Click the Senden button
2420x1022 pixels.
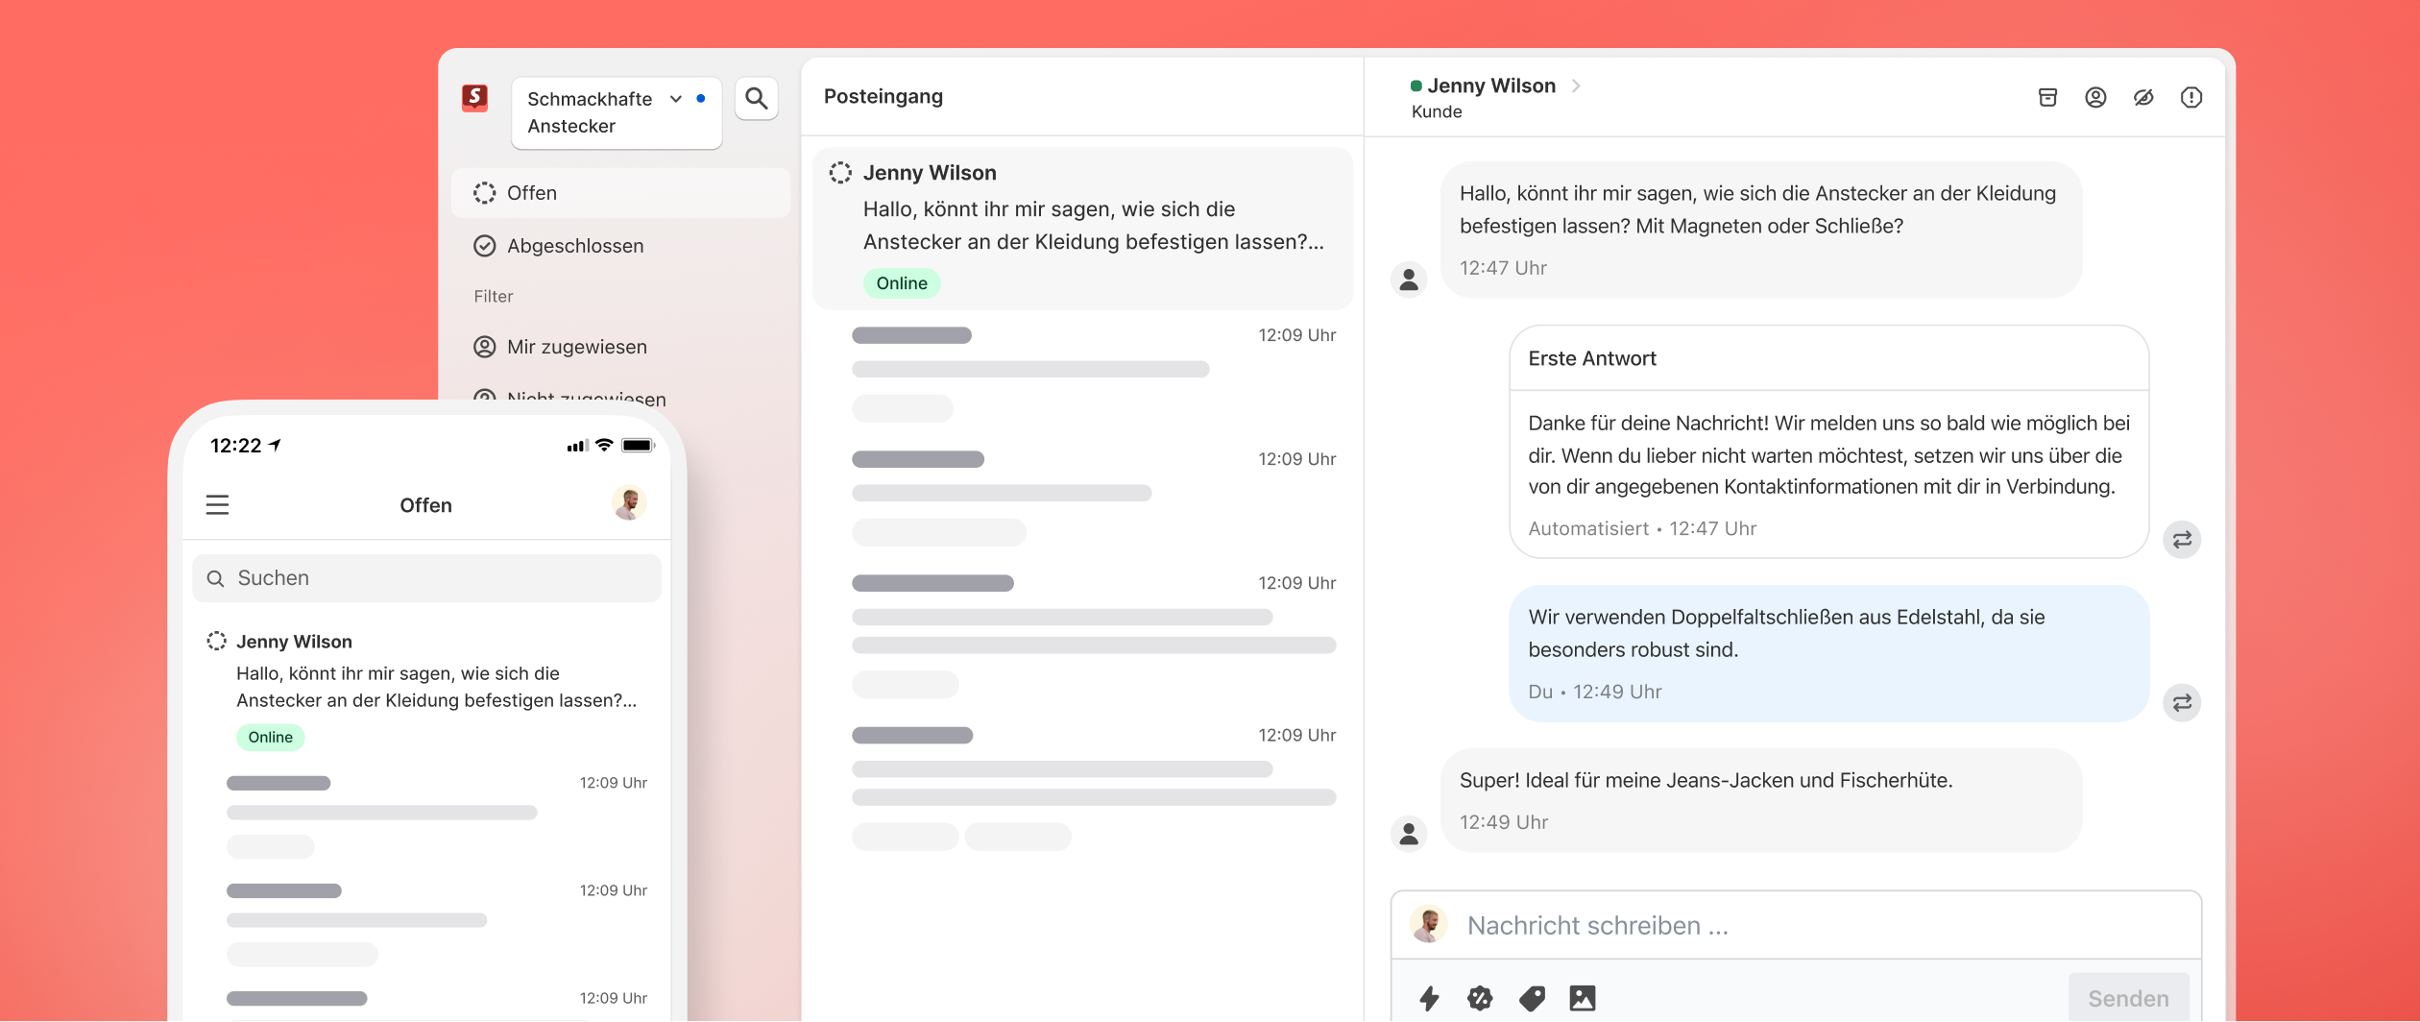coord(2128,998)
